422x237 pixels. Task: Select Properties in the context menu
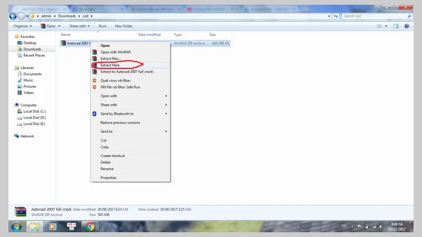point(109,178)
